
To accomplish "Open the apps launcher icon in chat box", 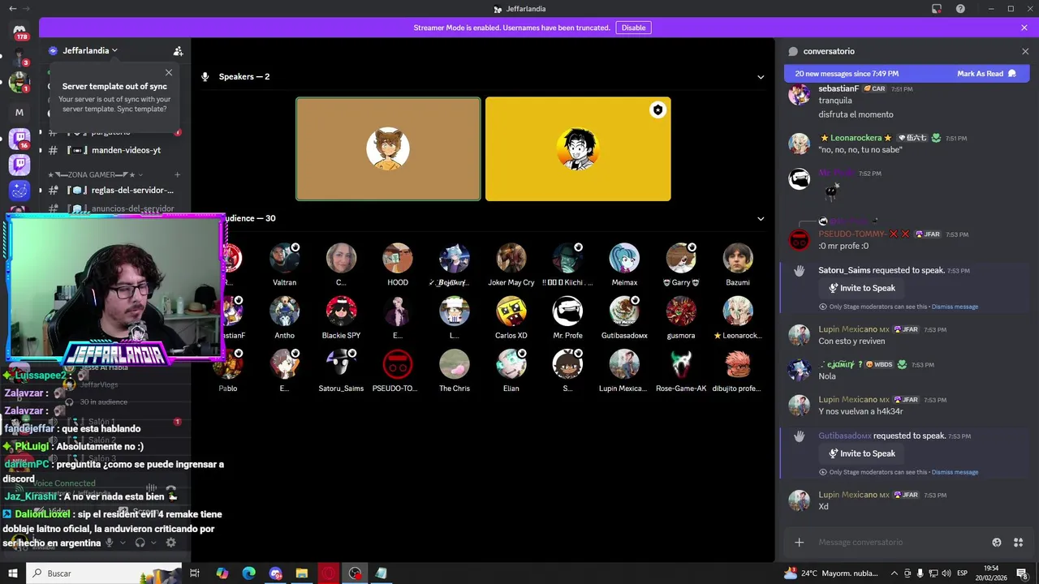I will pyautogui.click(x=1019, y=543).
